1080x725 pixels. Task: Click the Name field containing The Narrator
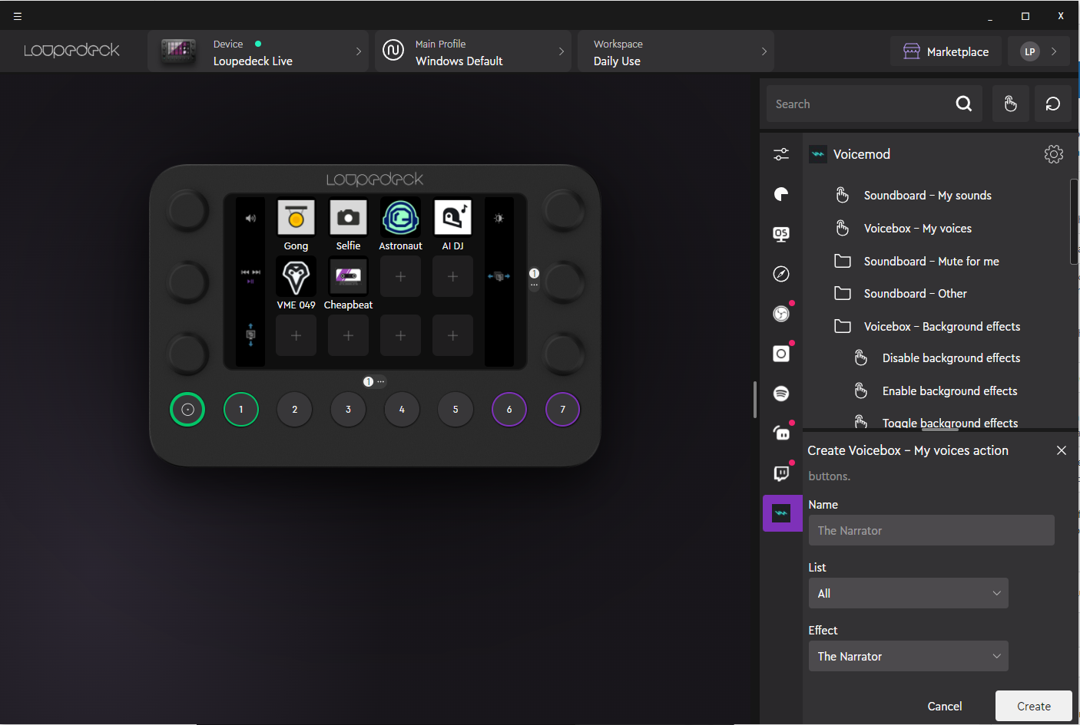pos(931,530)
